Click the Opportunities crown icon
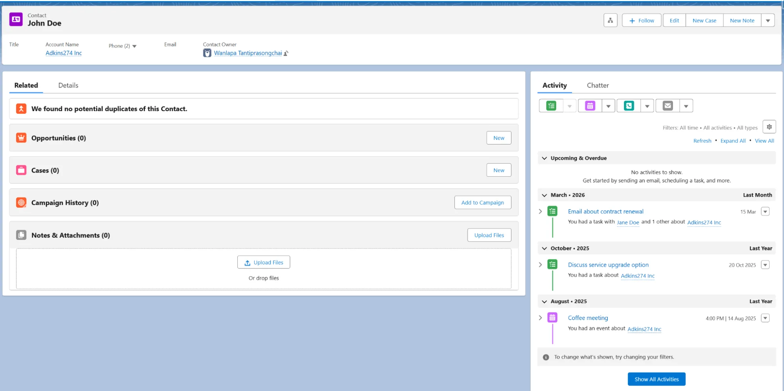Screen dimensions: 784x391 (x=21, y=138)
